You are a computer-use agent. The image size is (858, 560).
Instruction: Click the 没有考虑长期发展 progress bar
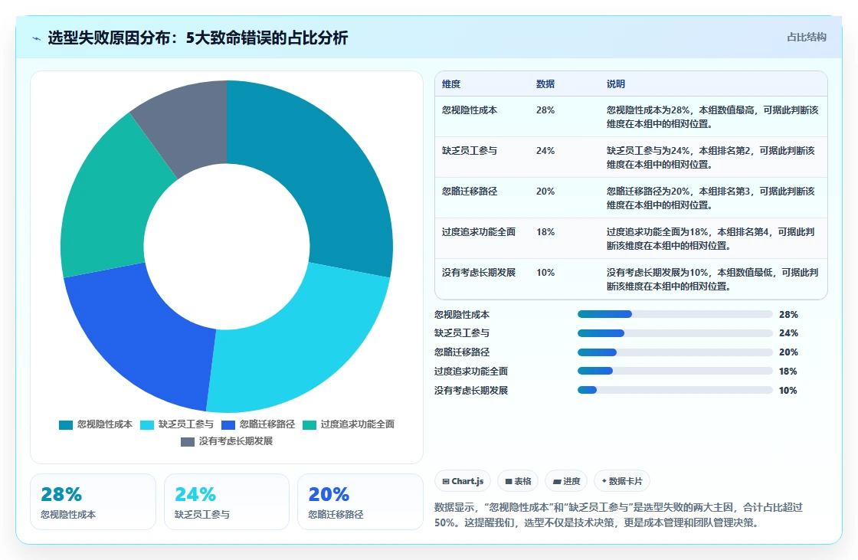point(675,390)
